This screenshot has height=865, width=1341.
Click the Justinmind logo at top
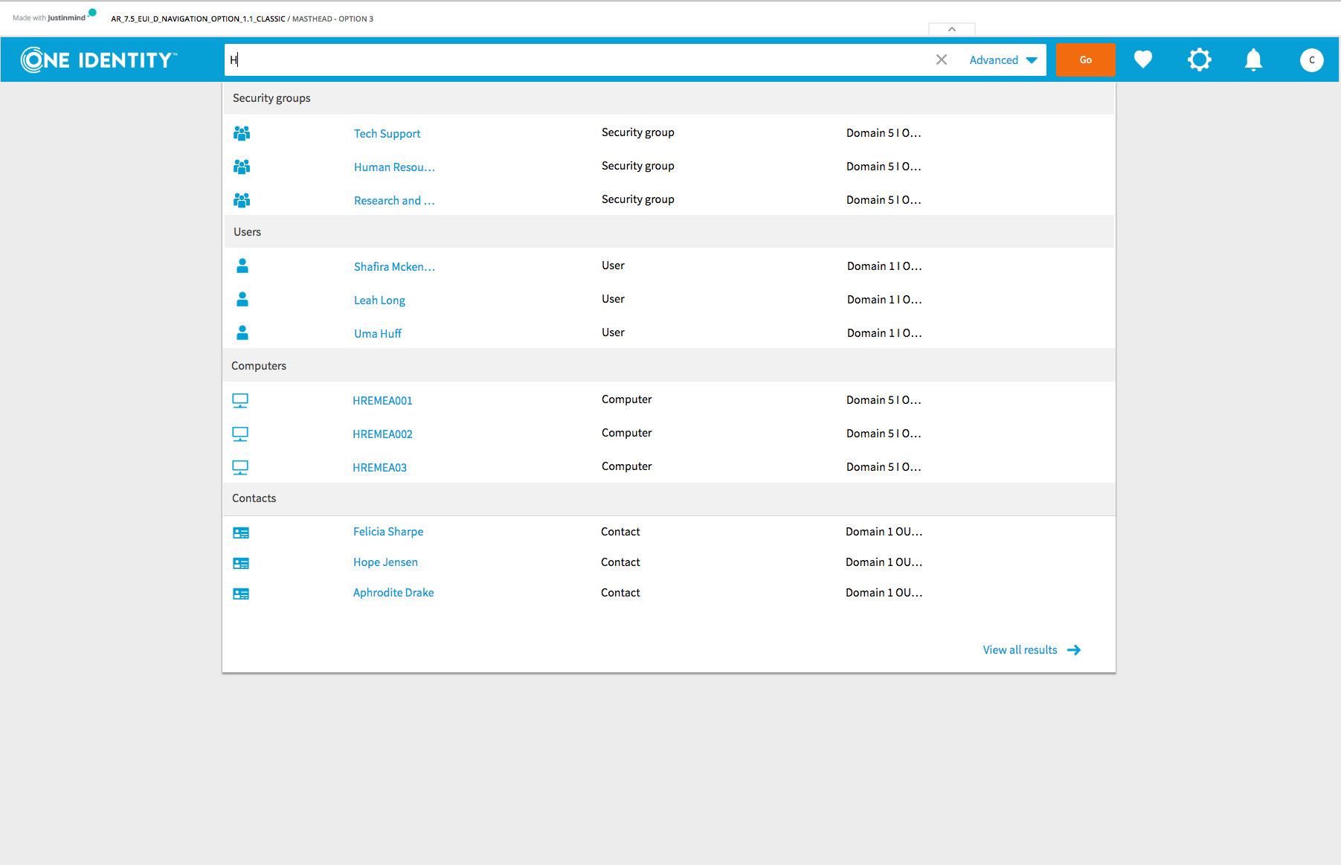point(54,16)
